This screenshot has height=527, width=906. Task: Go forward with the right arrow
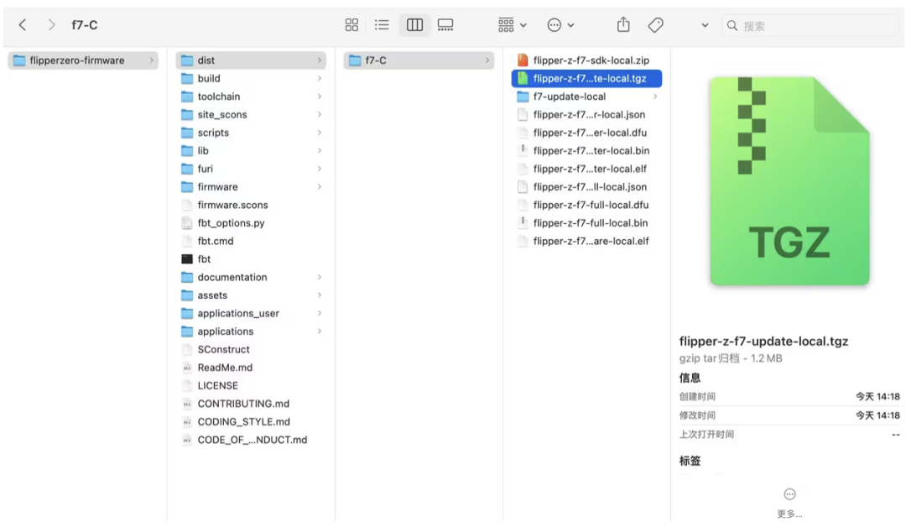pos(51,25)
